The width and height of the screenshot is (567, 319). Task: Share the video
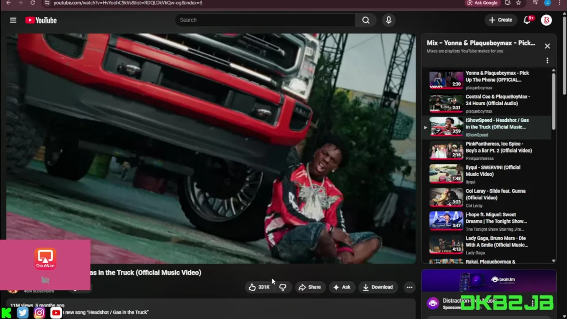309,287
